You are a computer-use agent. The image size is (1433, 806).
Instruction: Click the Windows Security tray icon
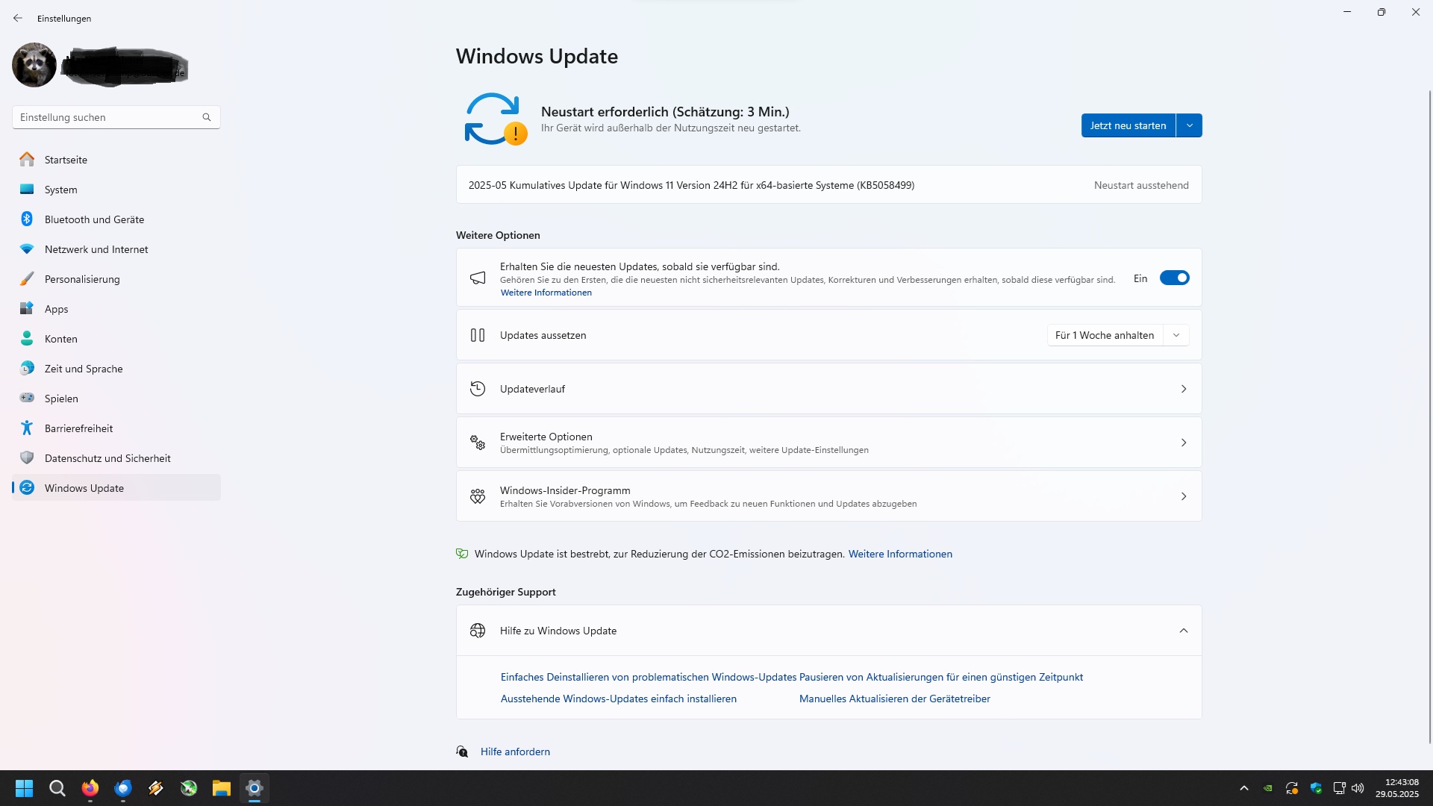1316,788
